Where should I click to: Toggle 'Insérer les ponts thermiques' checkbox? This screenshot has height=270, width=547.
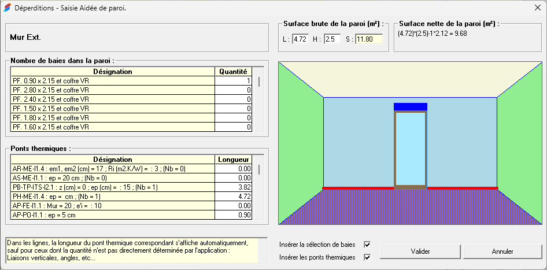click(x=367, y=257)
